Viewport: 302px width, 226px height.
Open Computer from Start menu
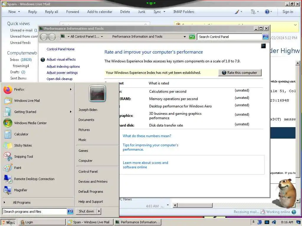click(x=85, y=161)
